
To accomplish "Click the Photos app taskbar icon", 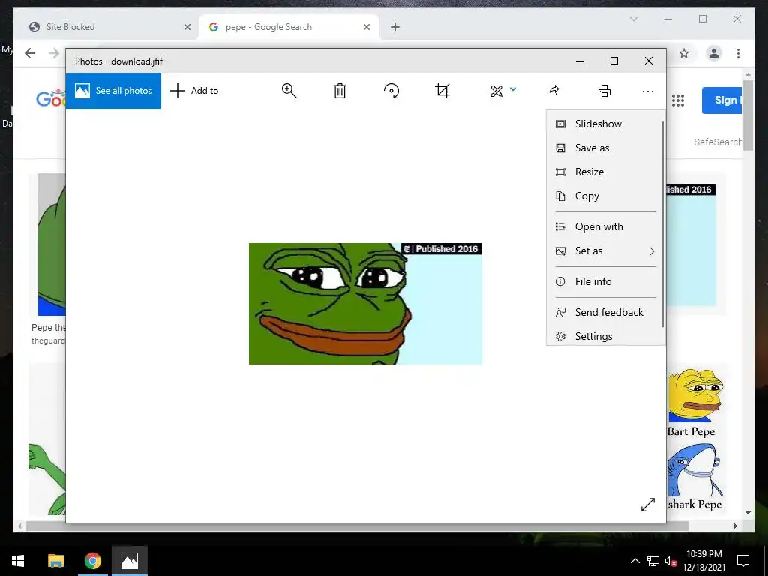I will pyautogui.click(x=130, y=561).
